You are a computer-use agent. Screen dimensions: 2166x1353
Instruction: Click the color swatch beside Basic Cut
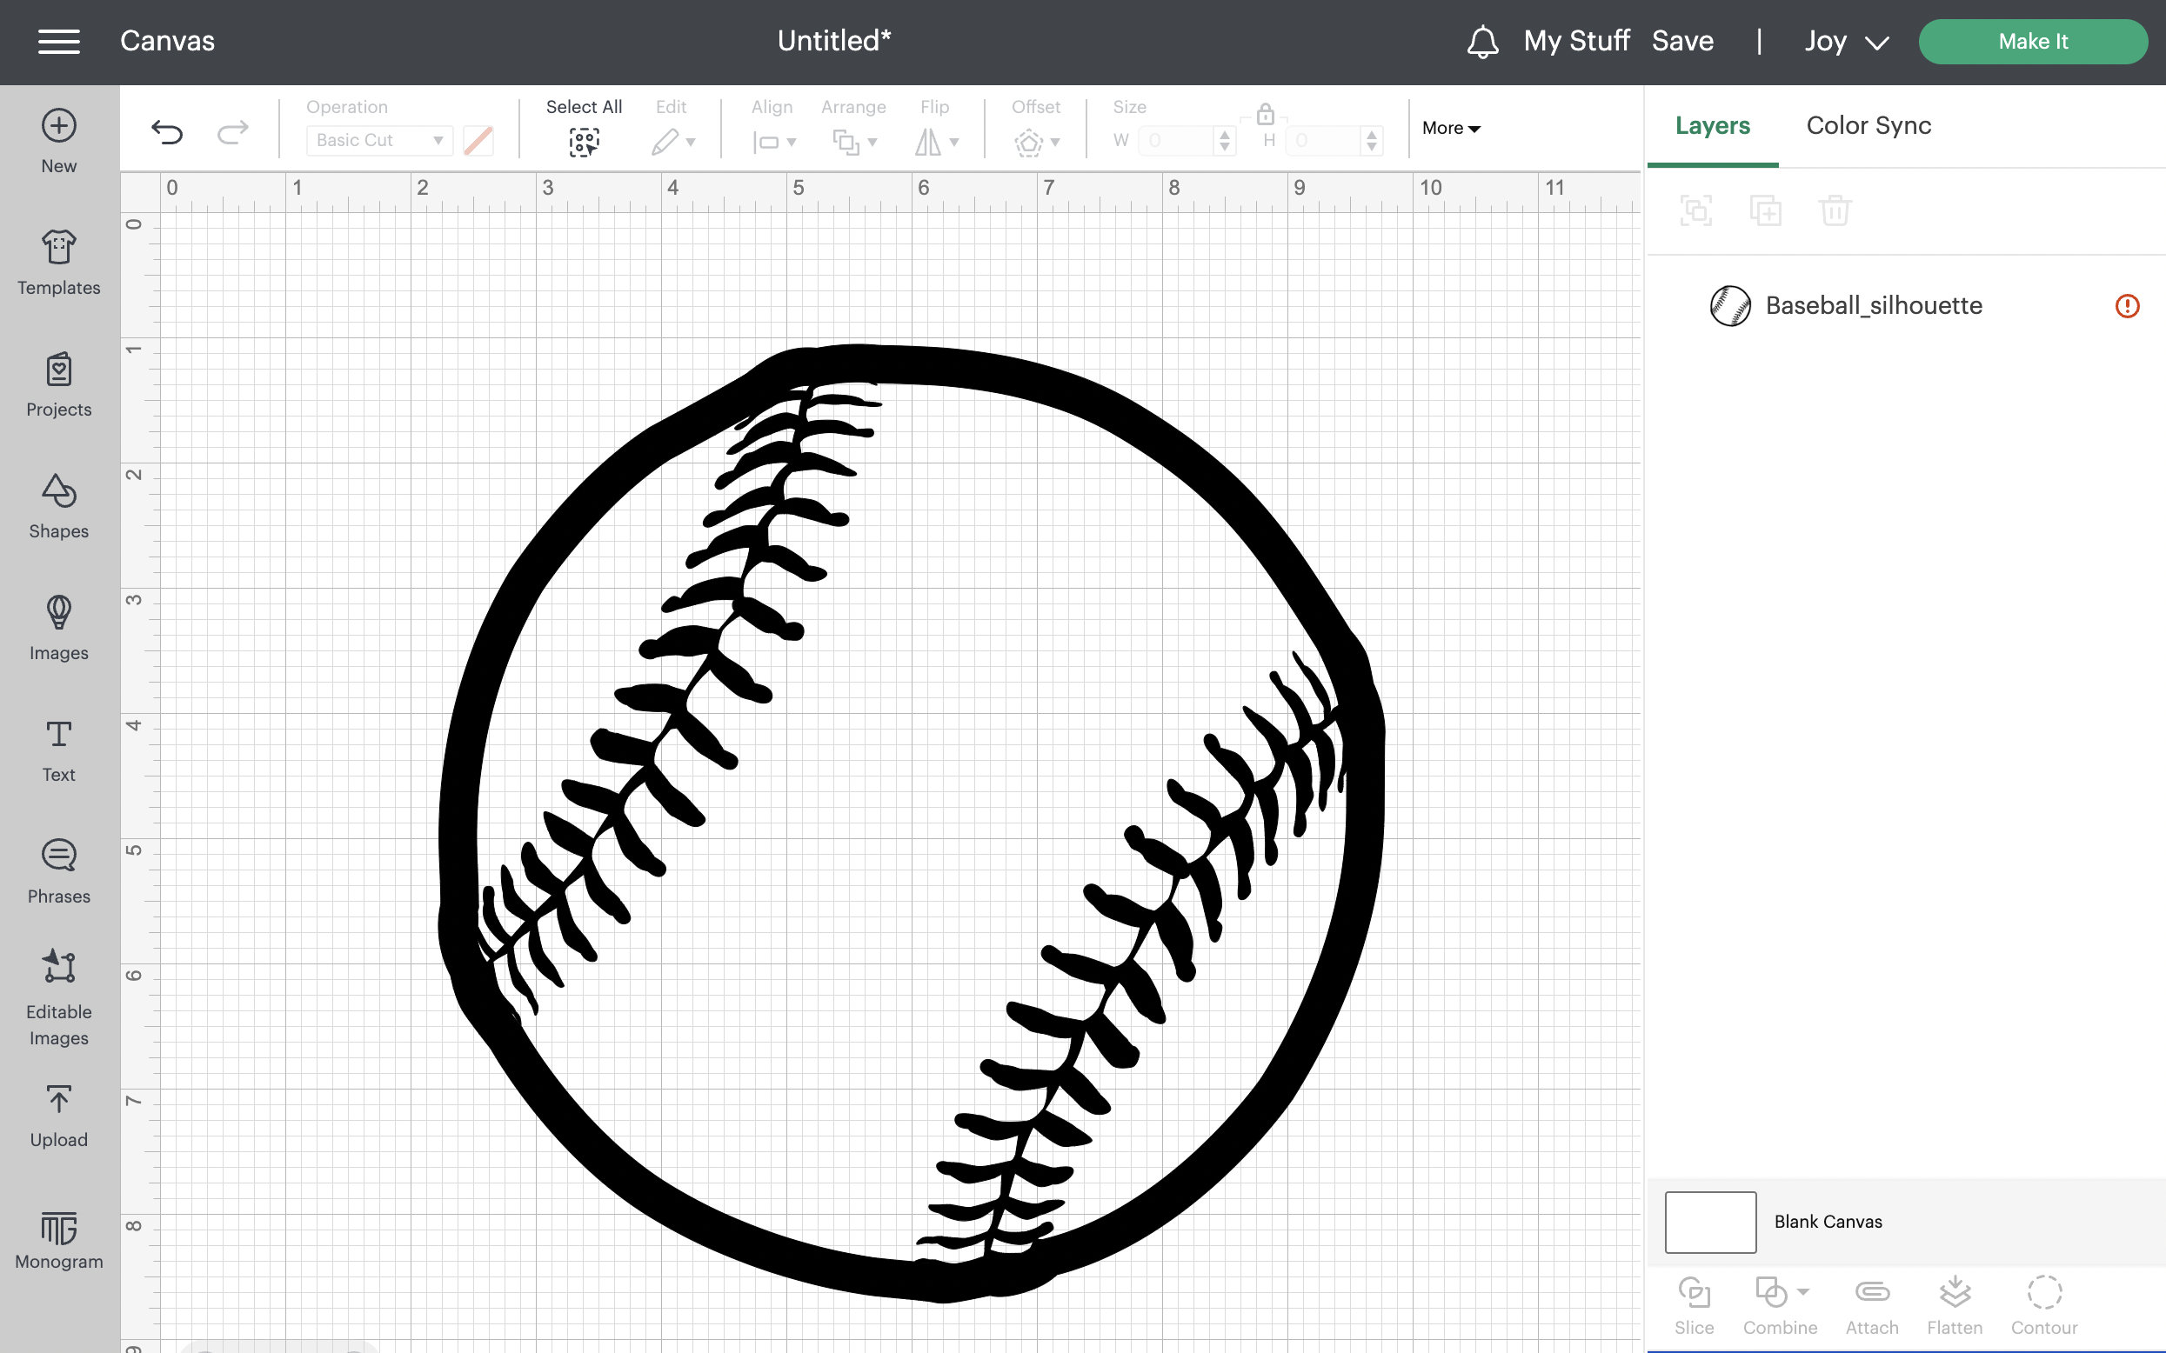477,141
